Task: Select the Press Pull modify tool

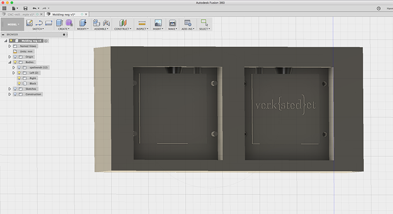Action: (x=83, y=23)
